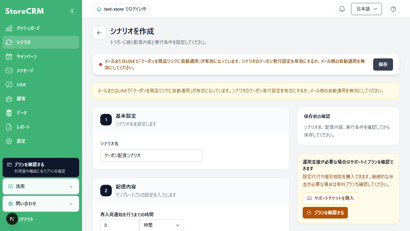The image size is (410, 231).
Task: Go to 顧客 section
Action: pyautogui.click(x=41, y=99)
